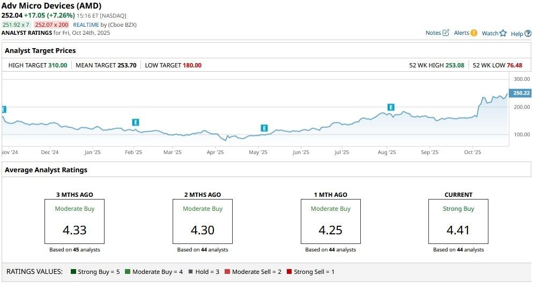Click the gray Hold legend swatch

(x=190, y=272)
